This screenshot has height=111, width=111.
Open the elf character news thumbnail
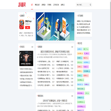pos(26,58)
